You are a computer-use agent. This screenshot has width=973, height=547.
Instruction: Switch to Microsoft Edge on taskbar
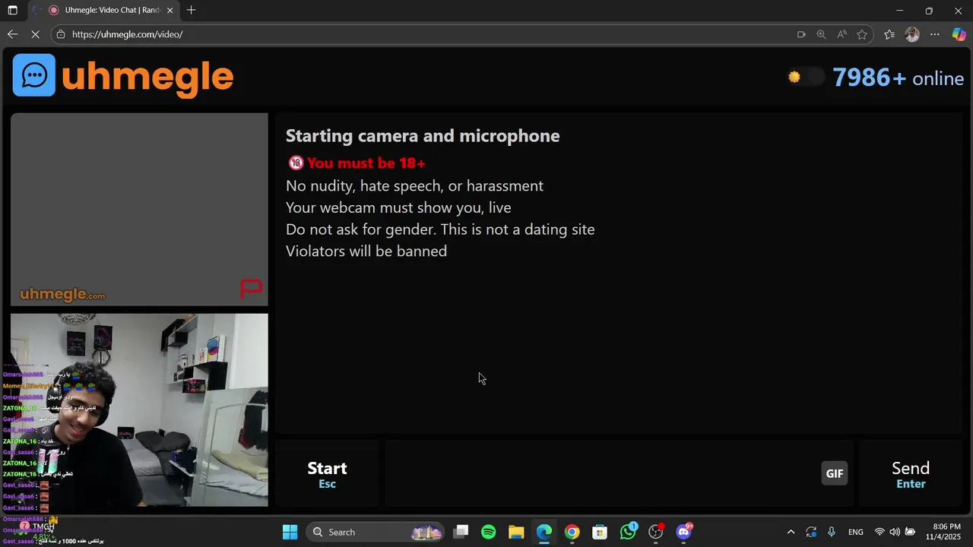point(544,532)
